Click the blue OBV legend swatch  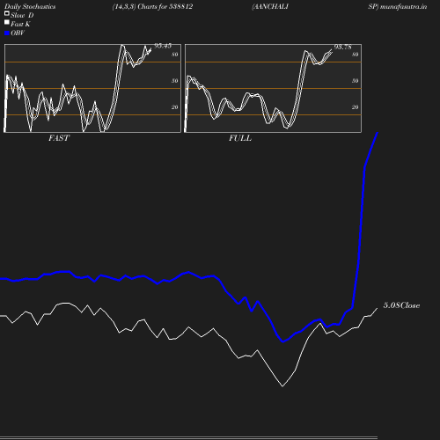pyautogui.click(x=7, y=33)
